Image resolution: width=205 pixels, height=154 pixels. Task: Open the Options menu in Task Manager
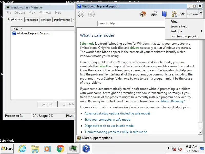[x=20, y=13]
